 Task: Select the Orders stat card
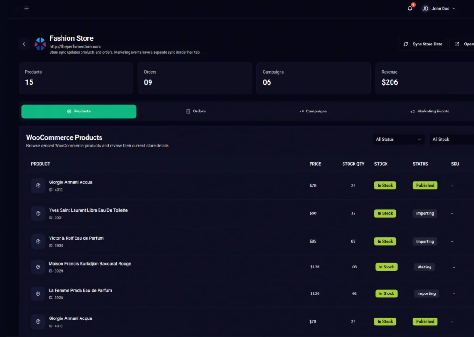(195, 78)
